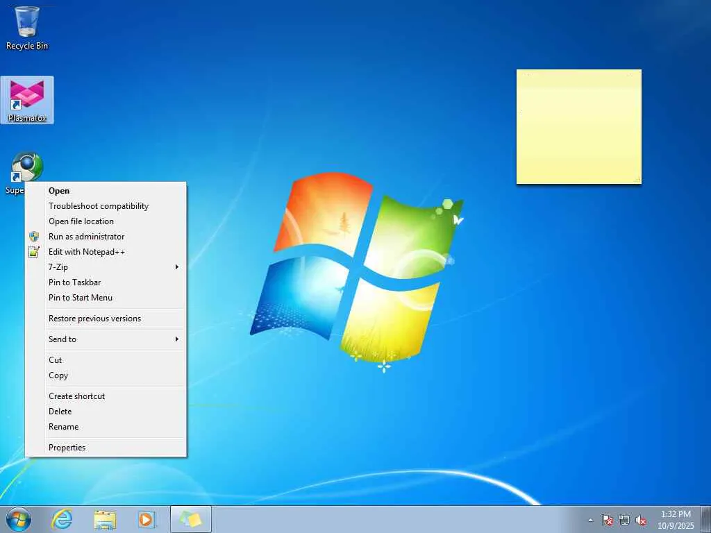This screenshot has height=533, width=711.
Task: Click the network status tray icon
Action: 624,521
